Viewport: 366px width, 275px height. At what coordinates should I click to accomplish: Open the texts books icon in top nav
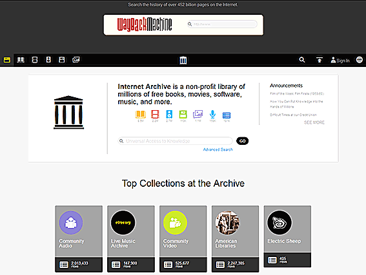coord(21,60)
